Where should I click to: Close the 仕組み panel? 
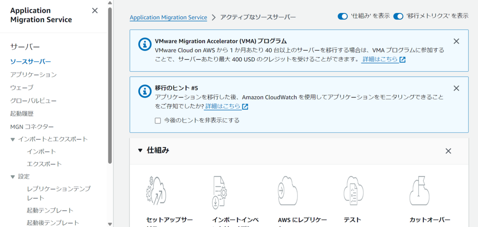[x=448, y=151]
